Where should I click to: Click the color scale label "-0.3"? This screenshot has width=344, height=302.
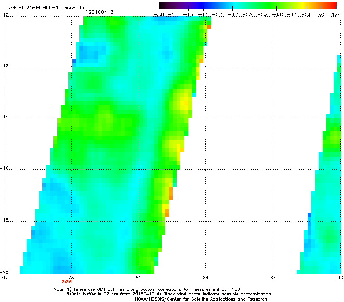coord(233,15)
